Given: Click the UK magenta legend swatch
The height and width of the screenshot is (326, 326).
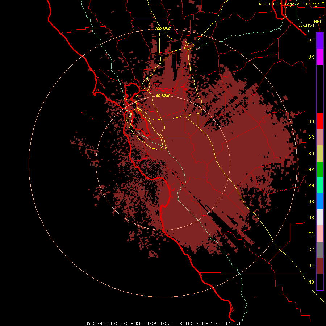Looking at the screenshot, I should coord(320,57).
